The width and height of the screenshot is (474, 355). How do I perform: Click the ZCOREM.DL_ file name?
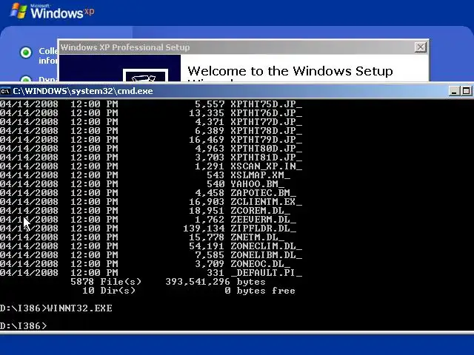pyautogui.click(x=260, y=211)
